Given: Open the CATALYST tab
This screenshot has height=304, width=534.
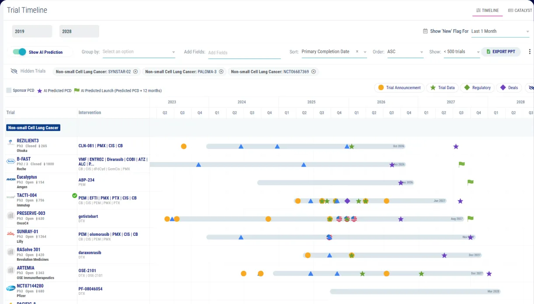Looking at the screenshot, I should pyautogui.click(x=520, y=10).
